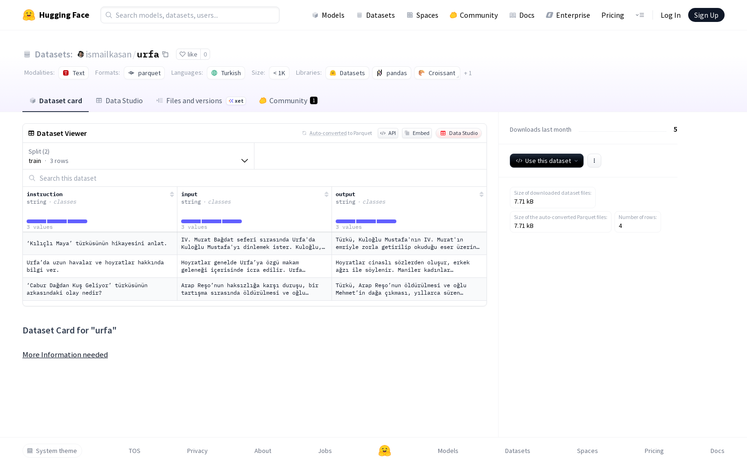Open the more navigation menu icon
The image size is (747, 467).
640,15
